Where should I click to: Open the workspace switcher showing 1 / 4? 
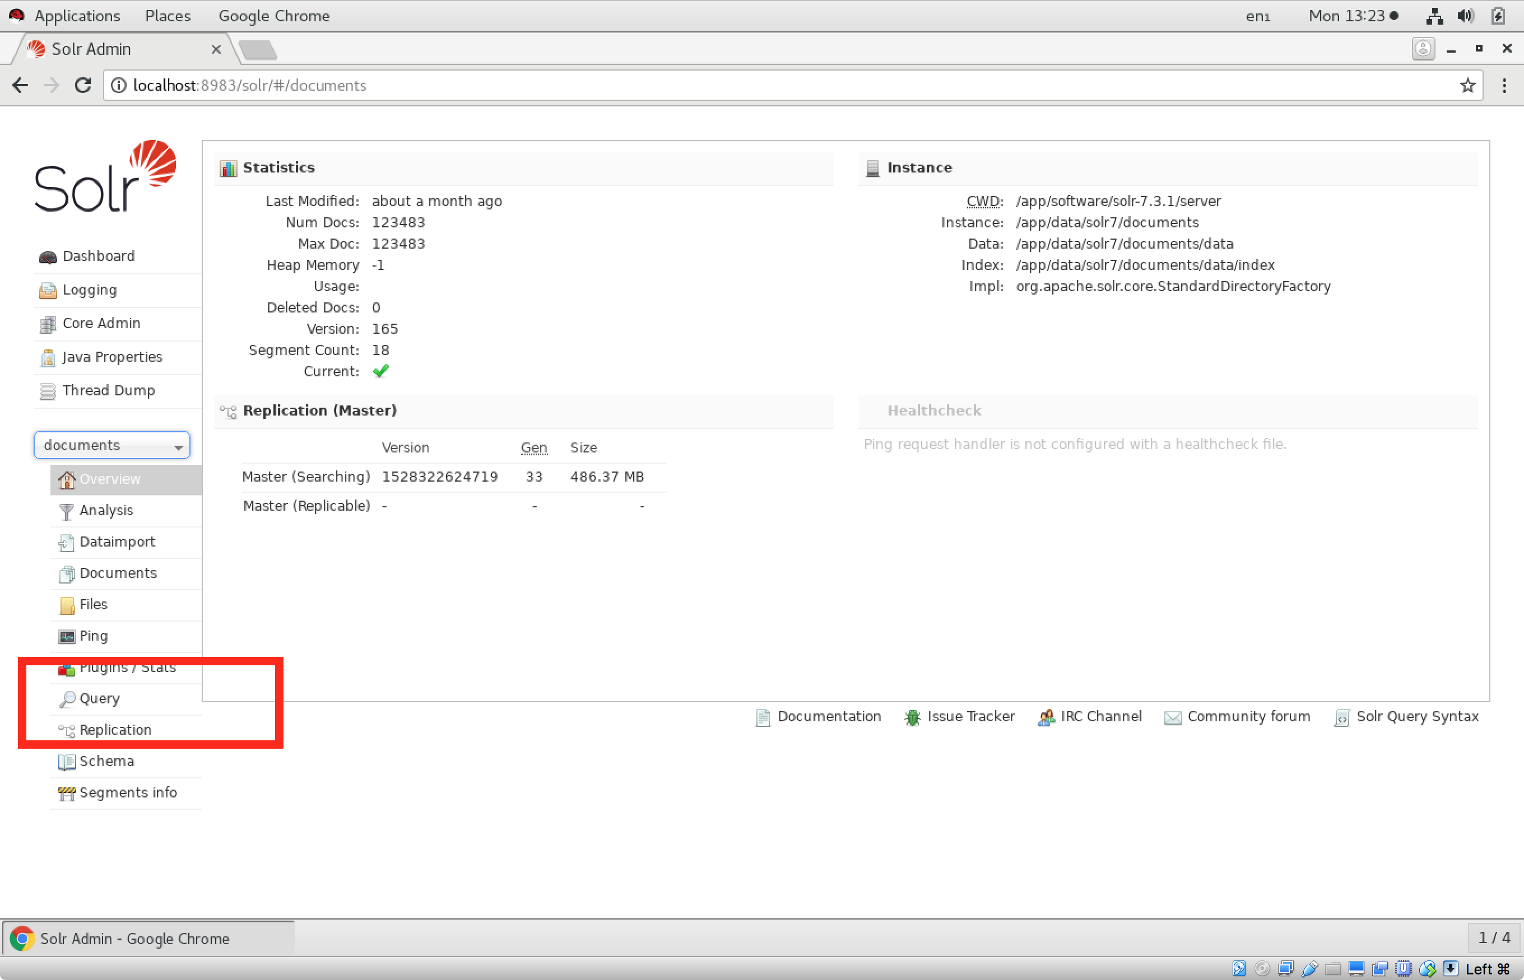click(x=1493, y=938)
